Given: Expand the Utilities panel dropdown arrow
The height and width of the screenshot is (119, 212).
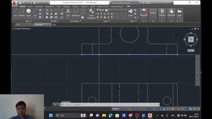Looking at the screenshot, I should click(162, 21).
